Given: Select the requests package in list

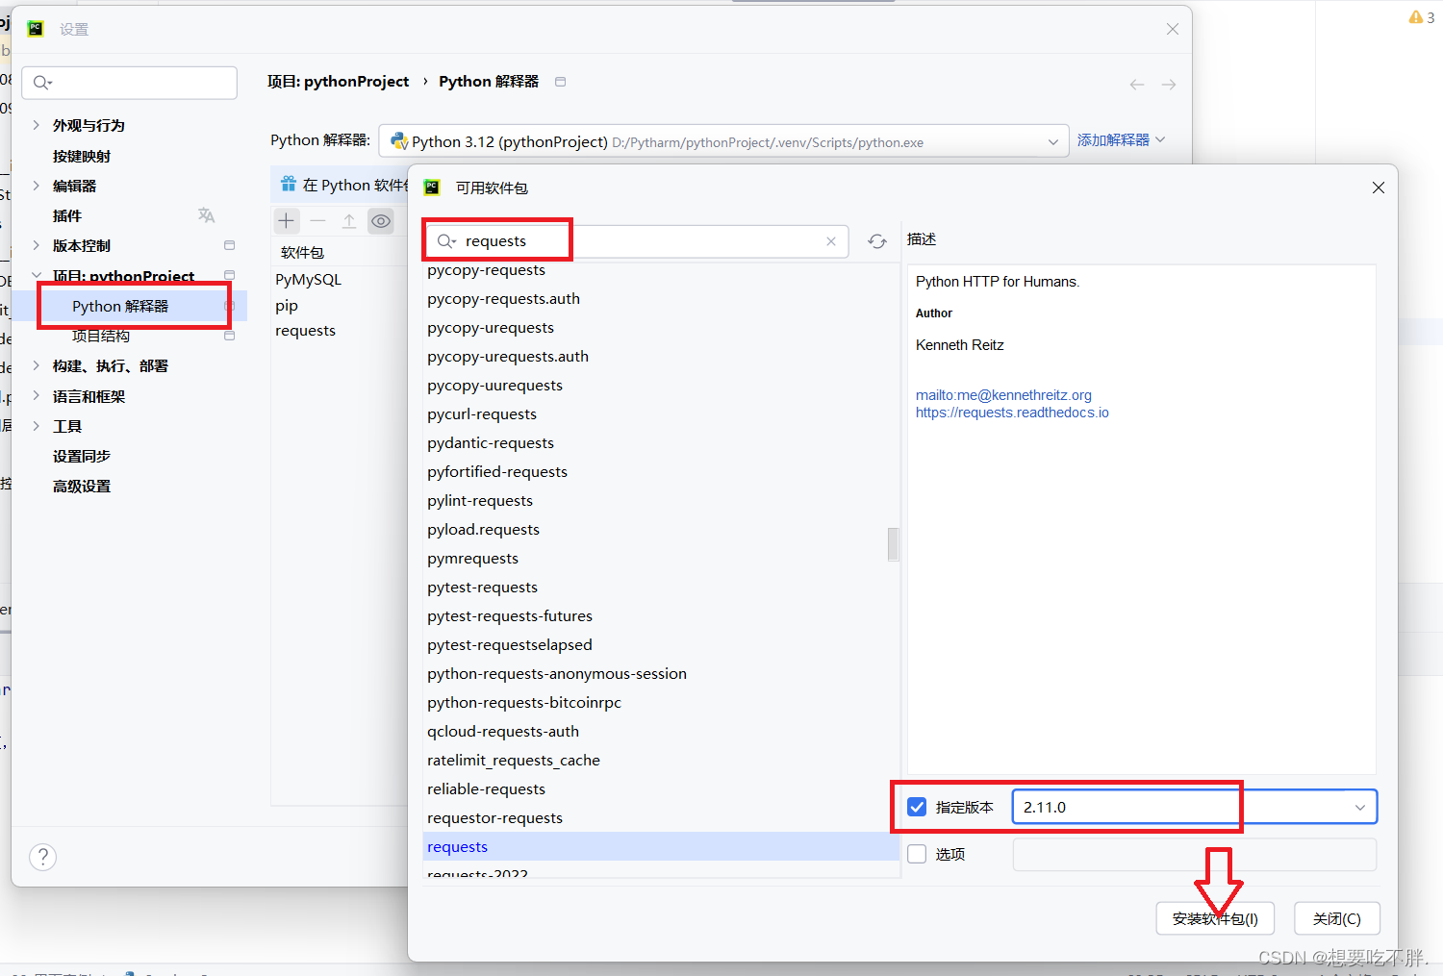Looking at the screenshot, I should [x=662, y=846].
